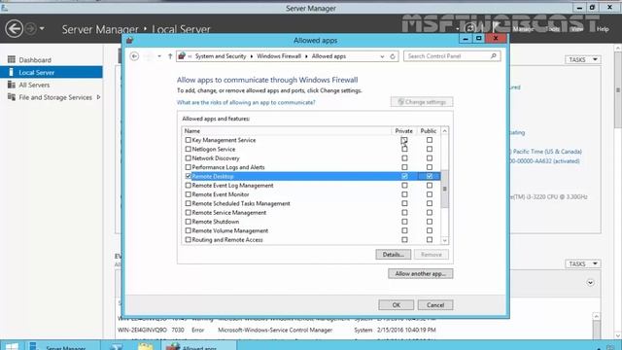The width and height of the screenshot is (622, 350).
Task: Open upper TASKS dropdown in Server Manager
Action: [x=583, y=59]
